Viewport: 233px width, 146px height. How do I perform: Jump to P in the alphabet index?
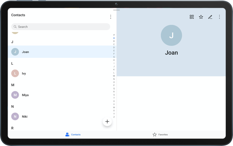pyautogui.click(x=114, y=85)
